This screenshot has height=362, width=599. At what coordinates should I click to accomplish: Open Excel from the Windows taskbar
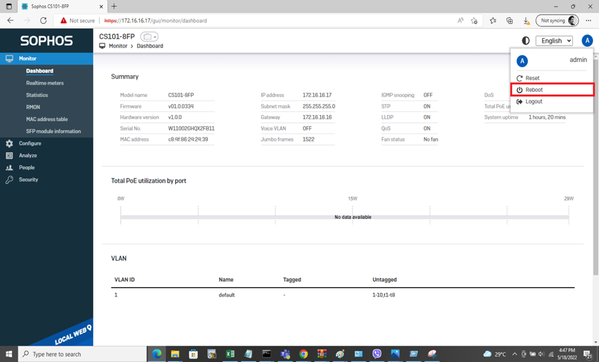pyautogui.click(x=230, y=354)
